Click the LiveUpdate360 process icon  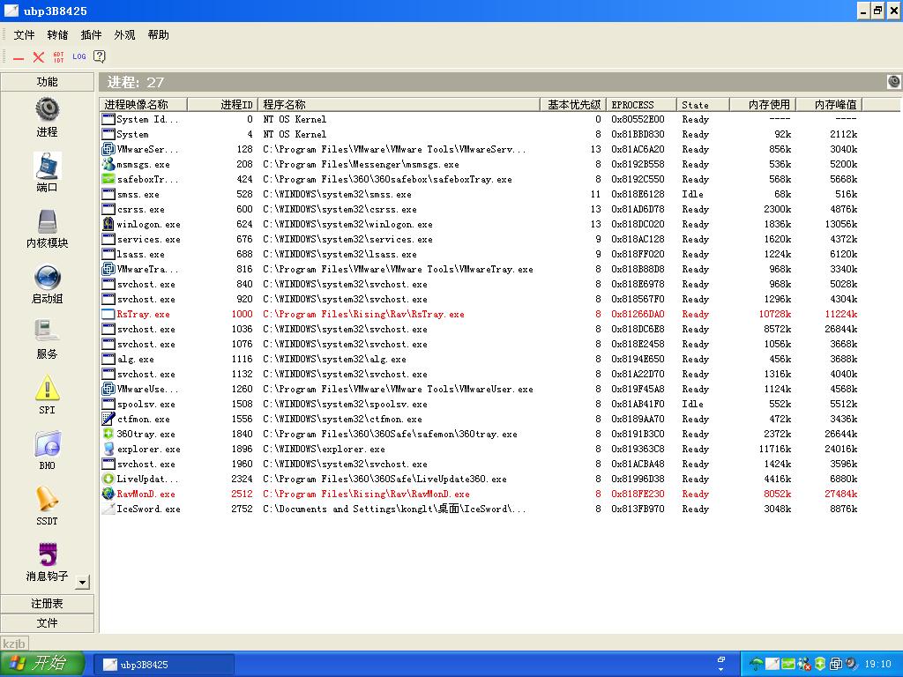click(108, 479)
